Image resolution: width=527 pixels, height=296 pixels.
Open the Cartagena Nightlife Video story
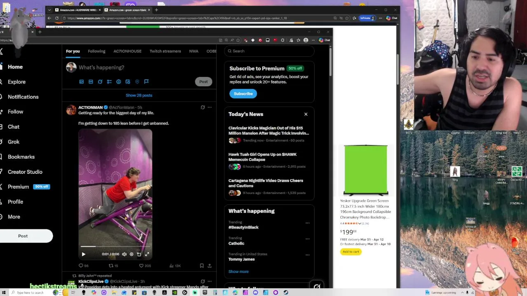(266, 183)
